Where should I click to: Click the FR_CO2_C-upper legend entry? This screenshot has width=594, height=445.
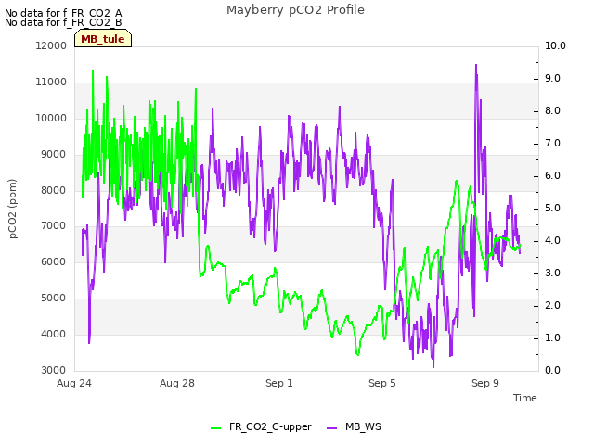tap(261, 427)
